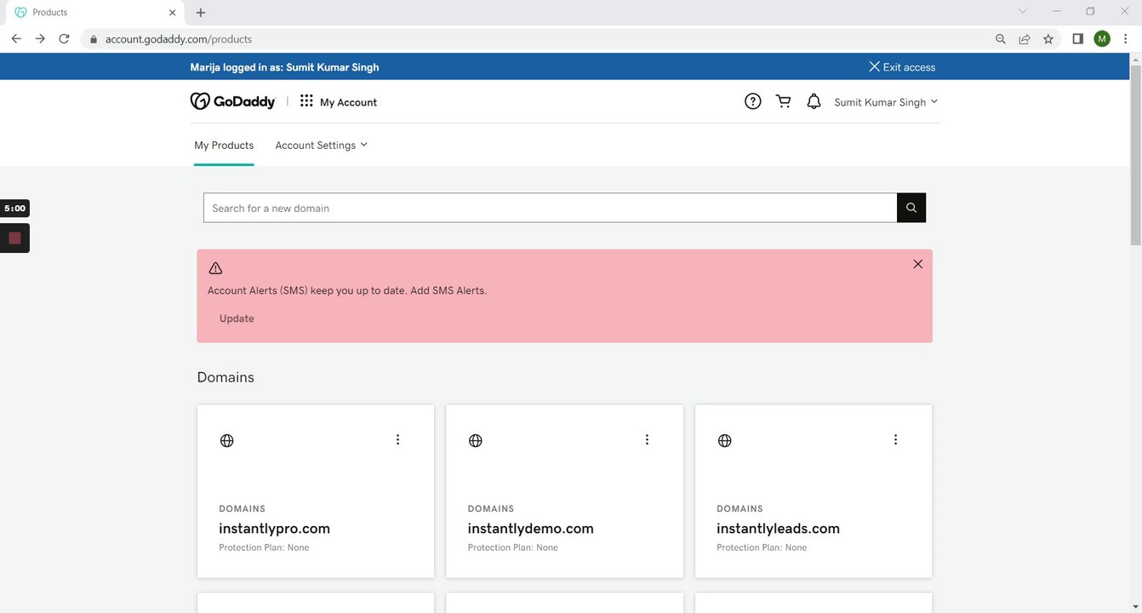Dismiss the SMS alerts banner with X
This screenshot has width=1142, height=613.
click(917, 264)
